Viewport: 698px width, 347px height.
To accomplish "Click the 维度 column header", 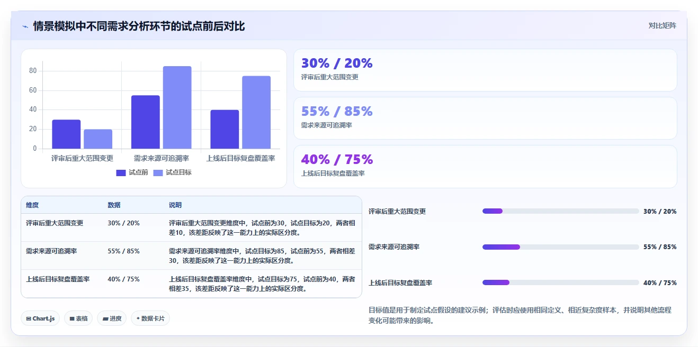I will [x=32, y=205].
